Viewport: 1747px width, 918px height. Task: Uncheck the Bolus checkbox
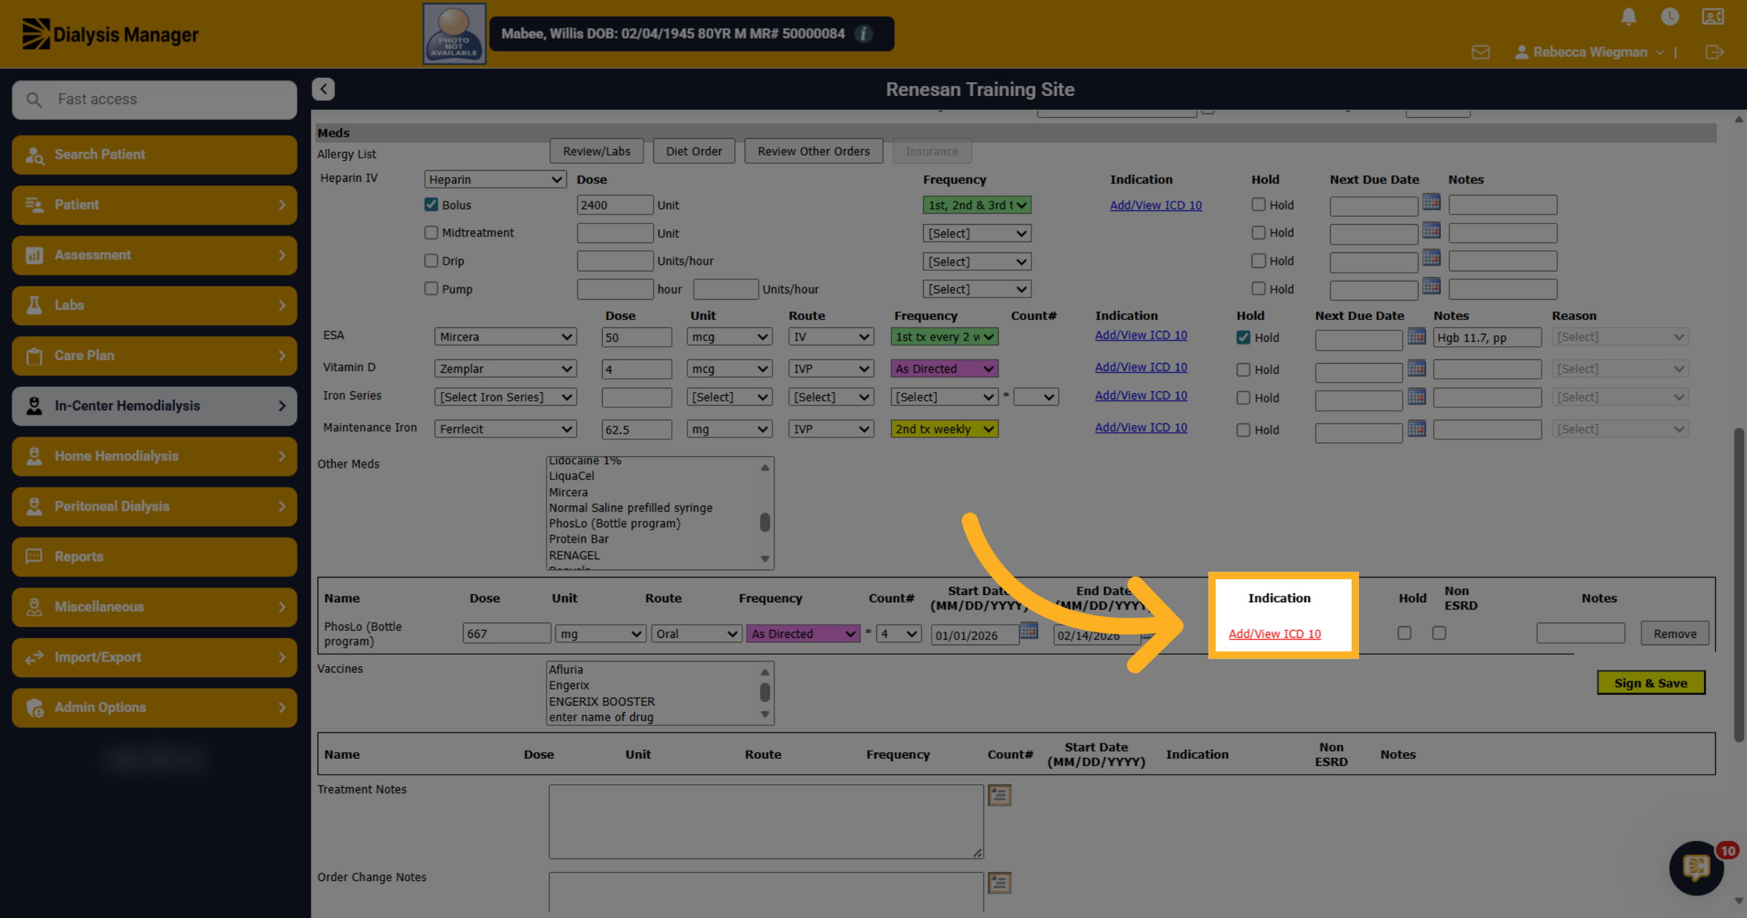(431, 204)
